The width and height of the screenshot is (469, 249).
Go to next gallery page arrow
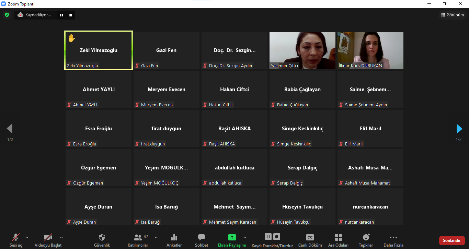click(459, 129)
